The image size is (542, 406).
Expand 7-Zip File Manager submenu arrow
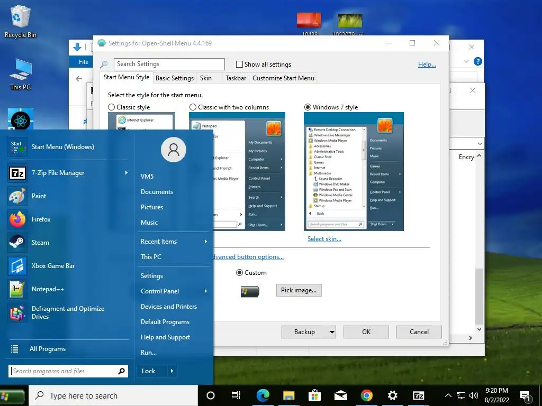click(x=126, y=173)
